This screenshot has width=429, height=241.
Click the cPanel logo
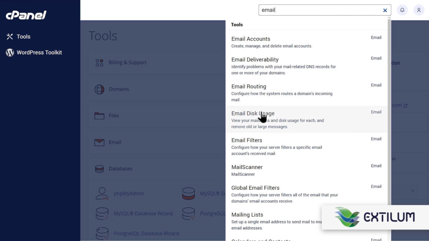click(x=25, y=15)
